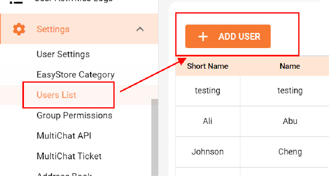
Task: Open Group Permissions page
Action: point(74,115)
